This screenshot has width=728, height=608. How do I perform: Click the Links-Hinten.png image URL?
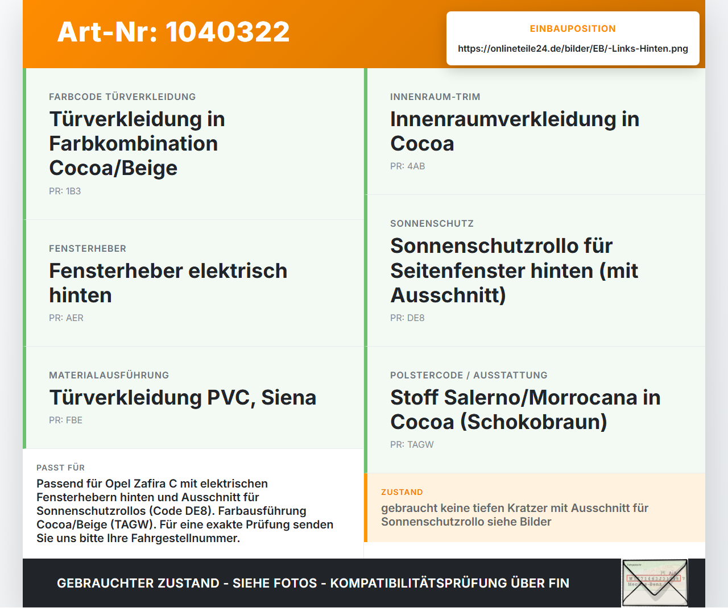pos(573,48)
